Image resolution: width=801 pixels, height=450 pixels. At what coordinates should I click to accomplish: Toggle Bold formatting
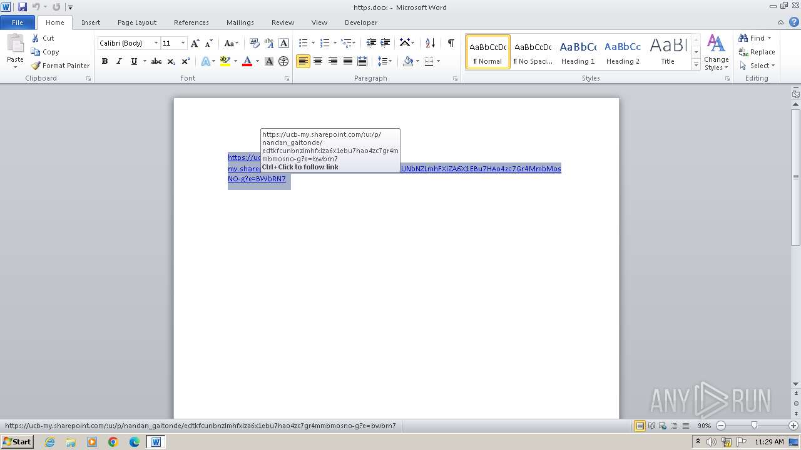[105, 61]
